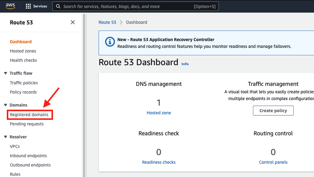Close the Route 53 navigation panel
Image resolution: width=314 pixels, height=177 pixels.
pos(73,22)
